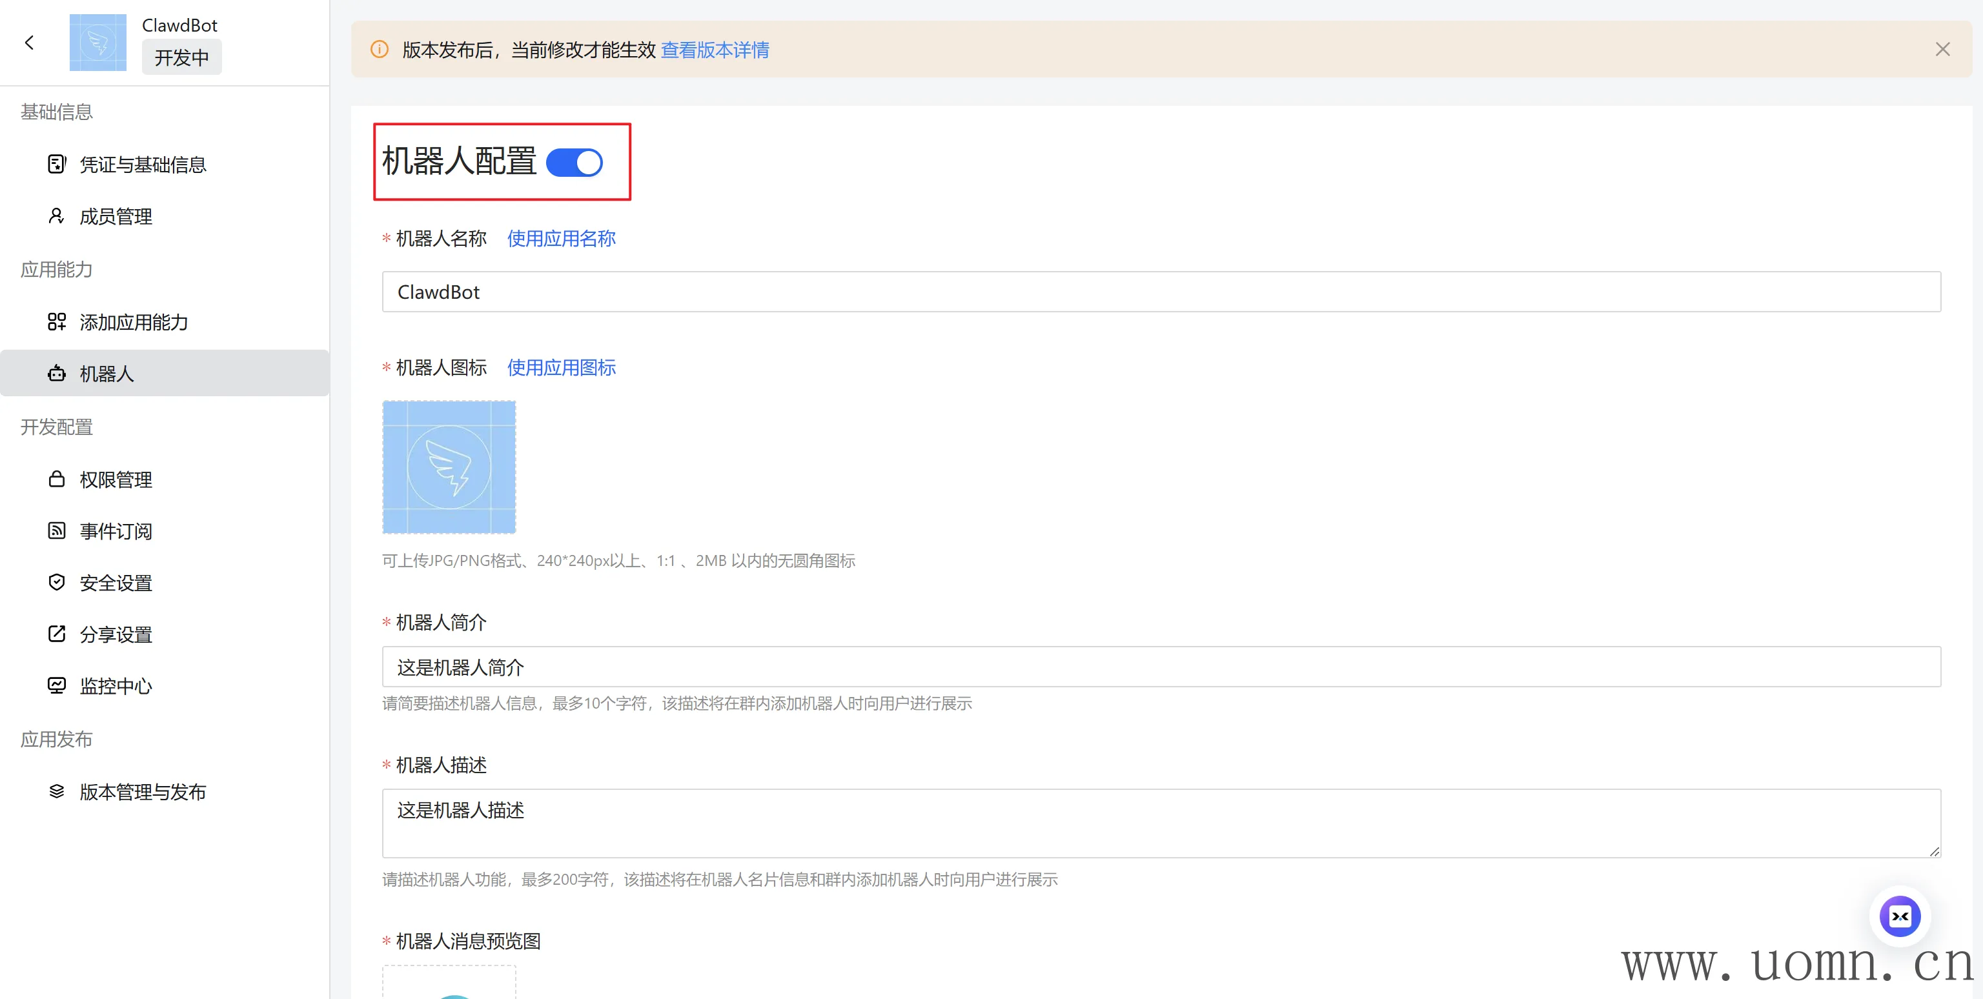Open 成员管理 member management
This screenshot has height=999, width=1983.
[116, 216]
